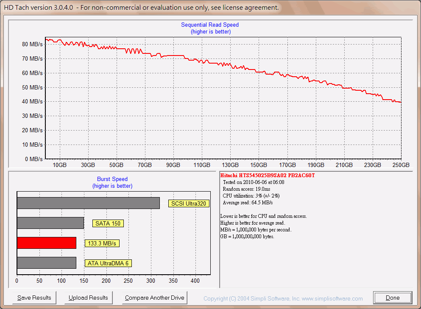Click the 250GB axis label
The image size is (421, 309).
click(x=401, y=165)
